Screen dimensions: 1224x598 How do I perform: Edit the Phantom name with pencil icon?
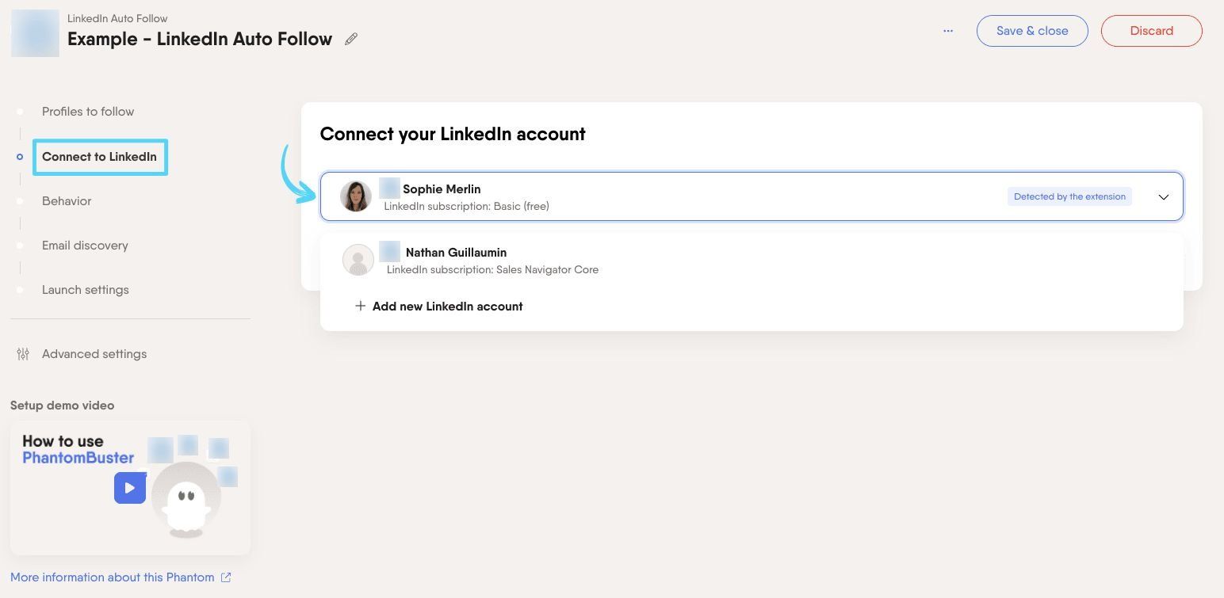pos(351,39)
